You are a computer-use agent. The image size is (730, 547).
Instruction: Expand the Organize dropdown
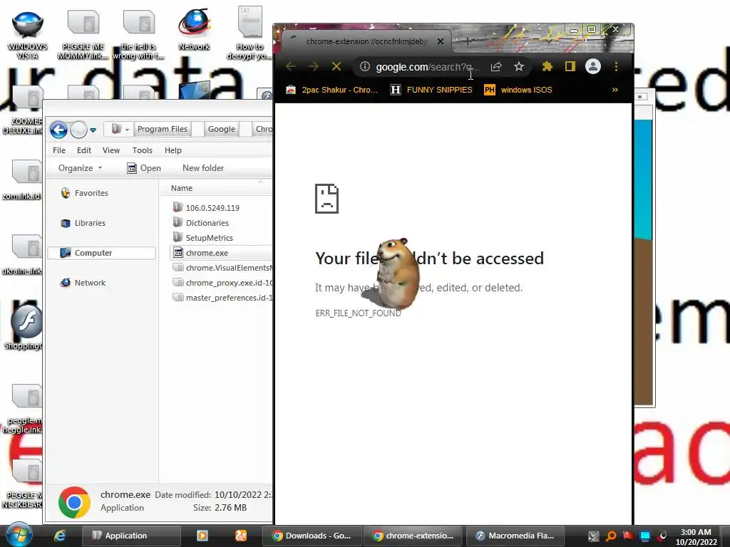pos(80,168)
